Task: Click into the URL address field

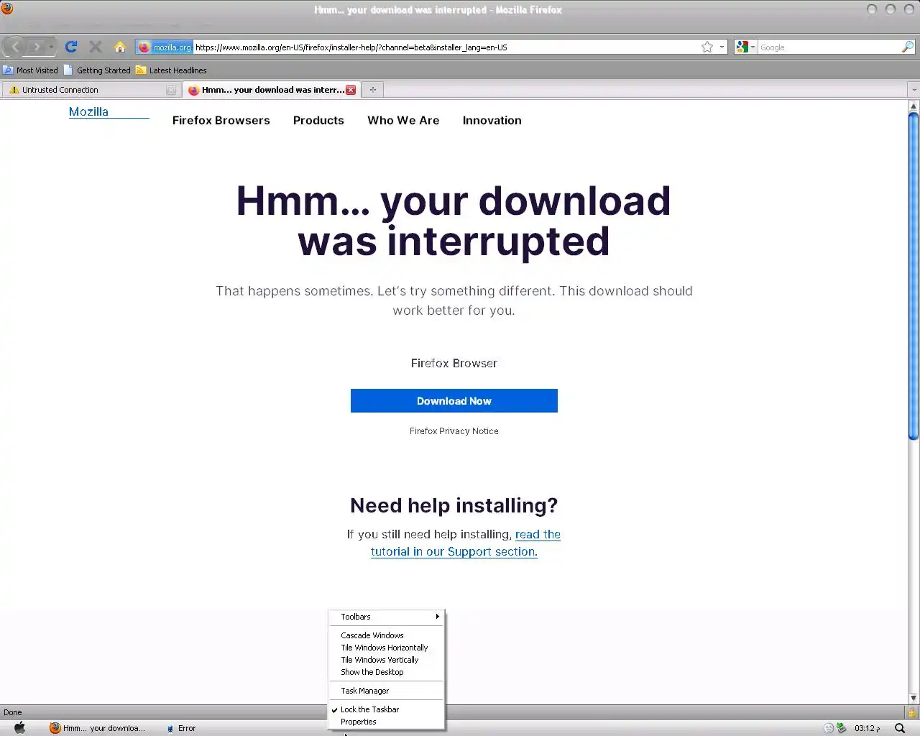Action: [x=446, y=47]
